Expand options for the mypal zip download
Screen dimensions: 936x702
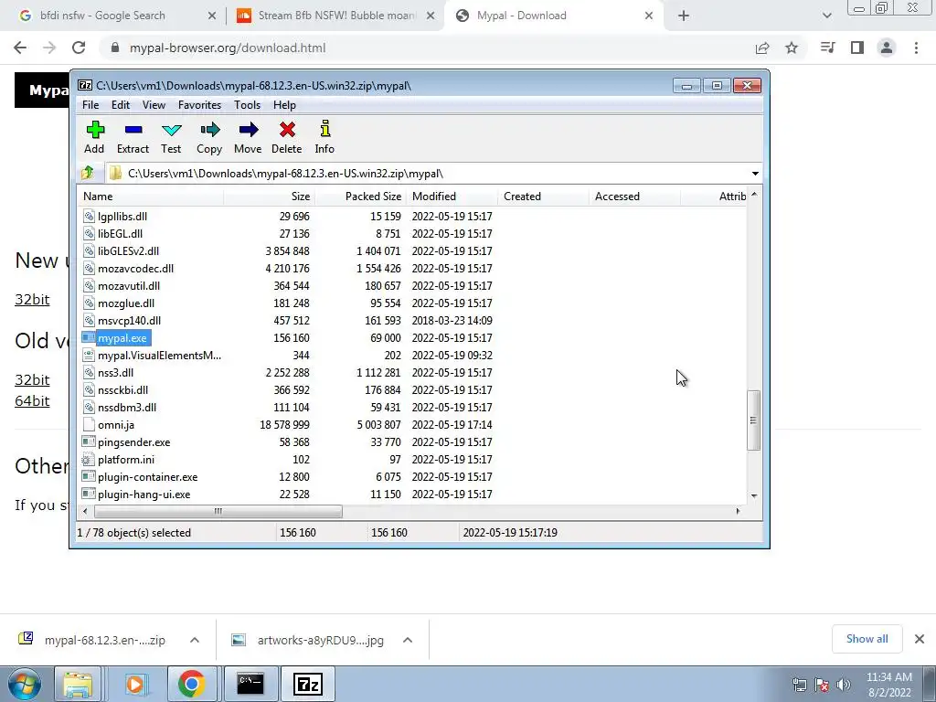pyautogui.click(x=195, y=640)
